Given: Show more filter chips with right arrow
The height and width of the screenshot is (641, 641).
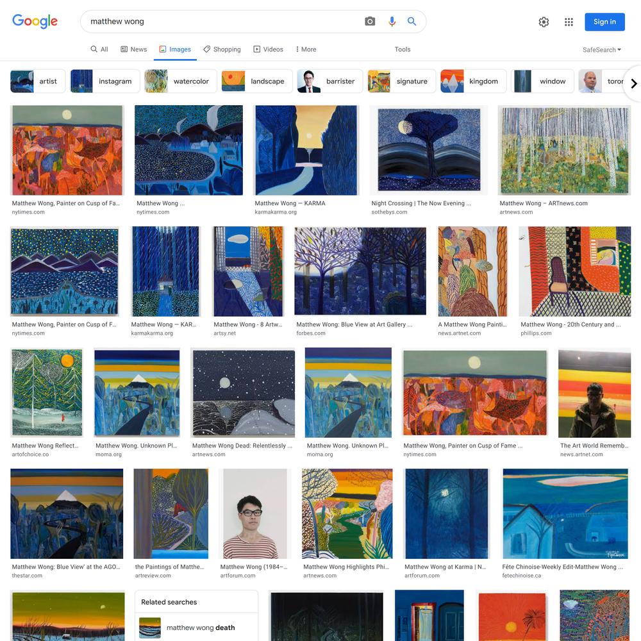Looking at the screenshot, I should (633, 83).
